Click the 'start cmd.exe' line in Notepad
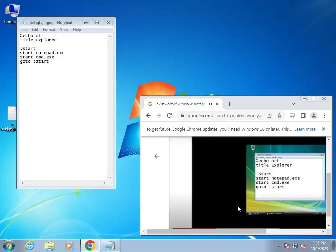This screenshot has height=252, width=336. pos(37,57)
